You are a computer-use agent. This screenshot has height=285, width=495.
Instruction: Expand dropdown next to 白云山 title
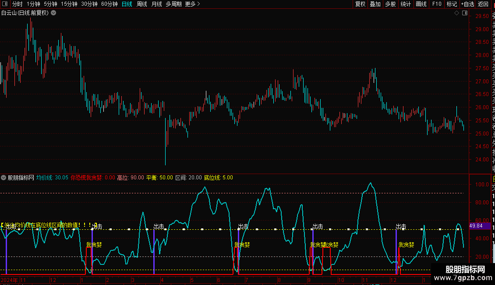[x=54, y=13]
